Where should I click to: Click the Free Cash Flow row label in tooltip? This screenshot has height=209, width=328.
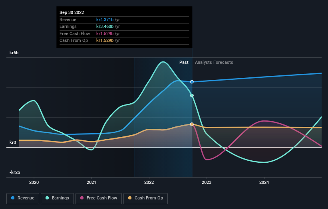pos(75,34)
